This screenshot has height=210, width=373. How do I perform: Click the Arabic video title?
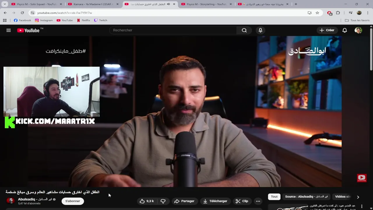[x=52, y=192]
